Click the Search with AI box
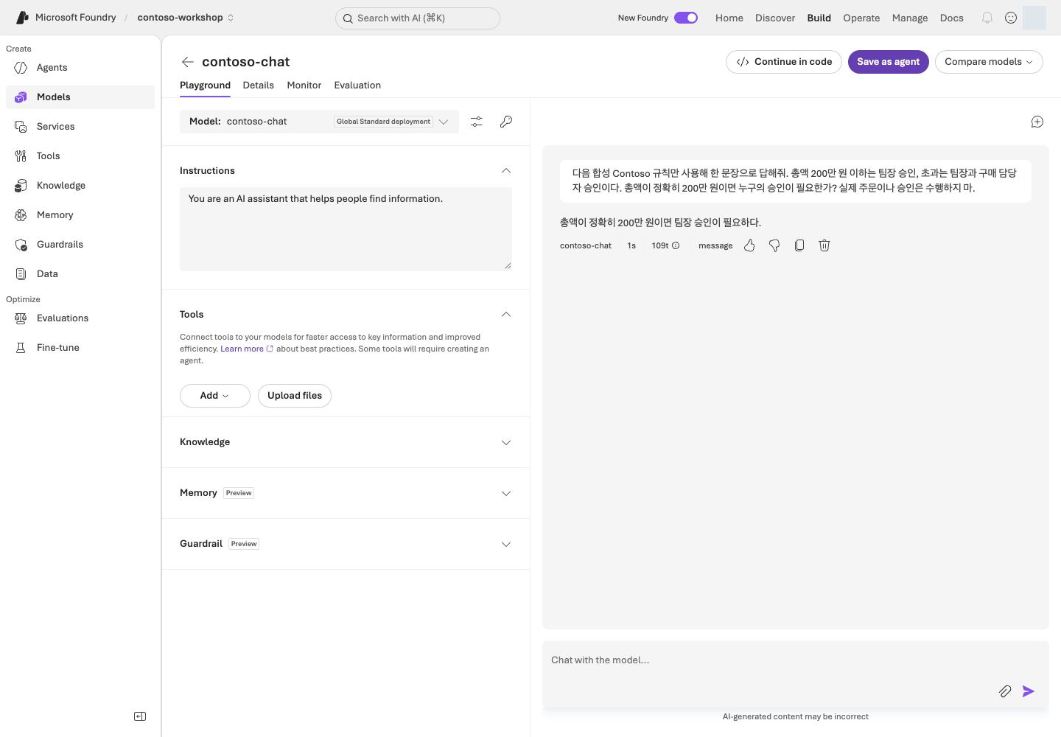The width and height of the screenshot is (1061, 737). pos(418,18)
